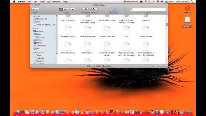Click the Bluetooth icon in the menu bar
This screenshot has width=206, height=116.
[x=154, y=2]
